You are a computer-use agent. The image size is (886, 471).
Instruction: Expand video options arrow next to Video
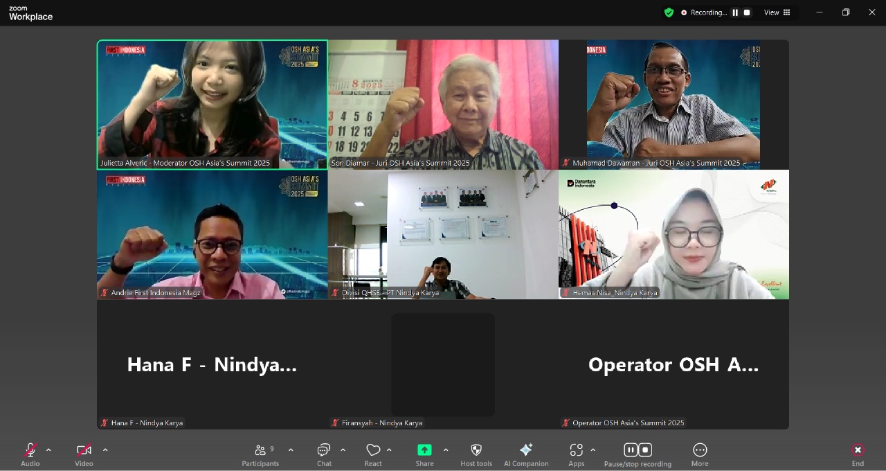click(105, 450)
